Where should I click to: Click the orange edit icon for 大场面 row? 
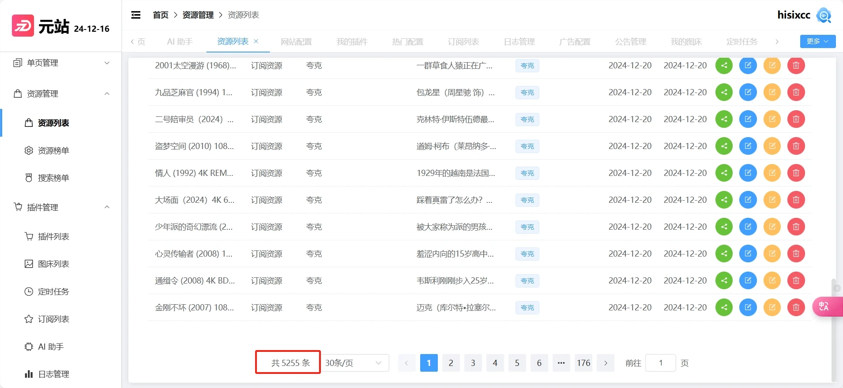(x=772, y=200)
